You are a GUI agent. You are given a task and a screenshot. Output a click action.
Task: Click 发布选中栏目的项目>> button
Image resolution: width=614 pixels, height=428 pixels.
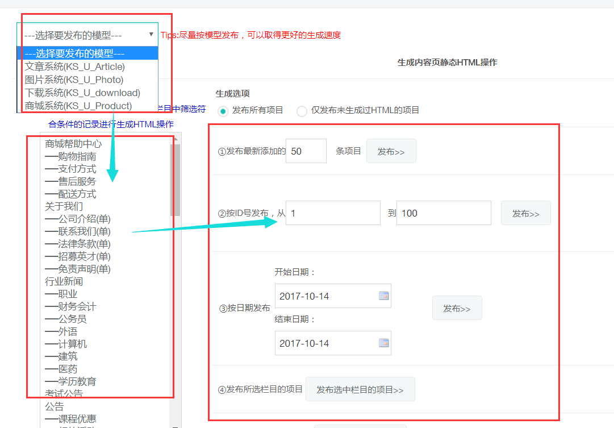pyautogui.click(x=360, y=389)
